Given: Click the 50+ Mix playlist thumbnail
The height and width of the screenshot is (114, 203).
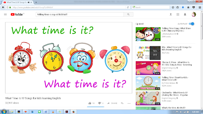Looking at the screenshot, I should 148,53.
